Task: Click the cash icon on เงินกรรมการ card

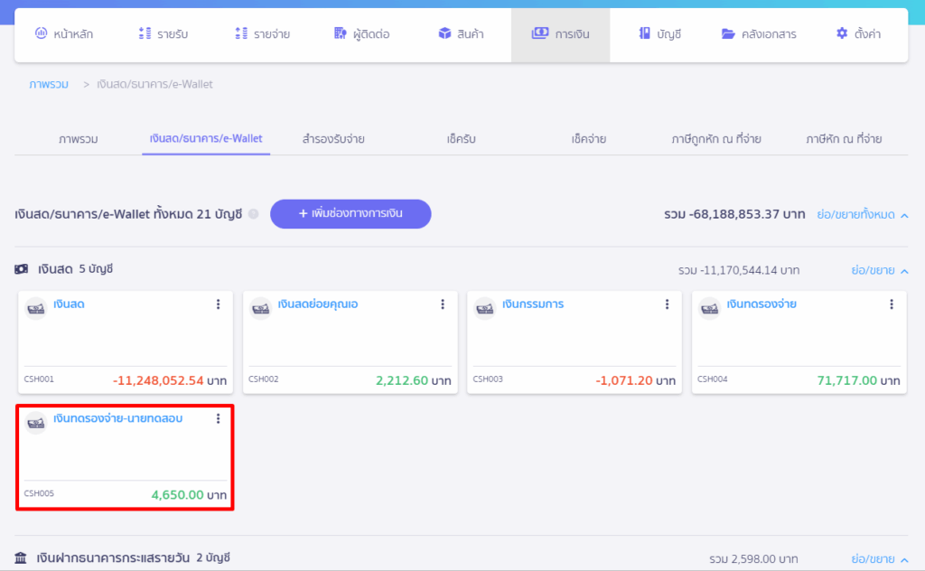Action: (485, 308)
